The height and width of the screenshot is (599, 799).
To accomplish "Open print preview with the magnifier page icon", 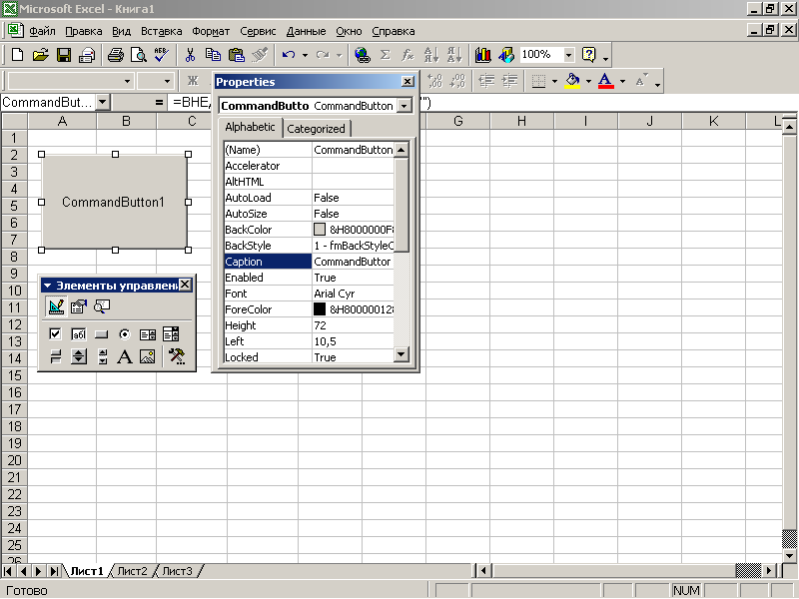I will click(x=139, y=55).
